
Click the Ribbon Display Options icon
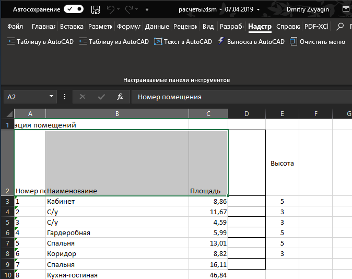[x=346, y=9]
